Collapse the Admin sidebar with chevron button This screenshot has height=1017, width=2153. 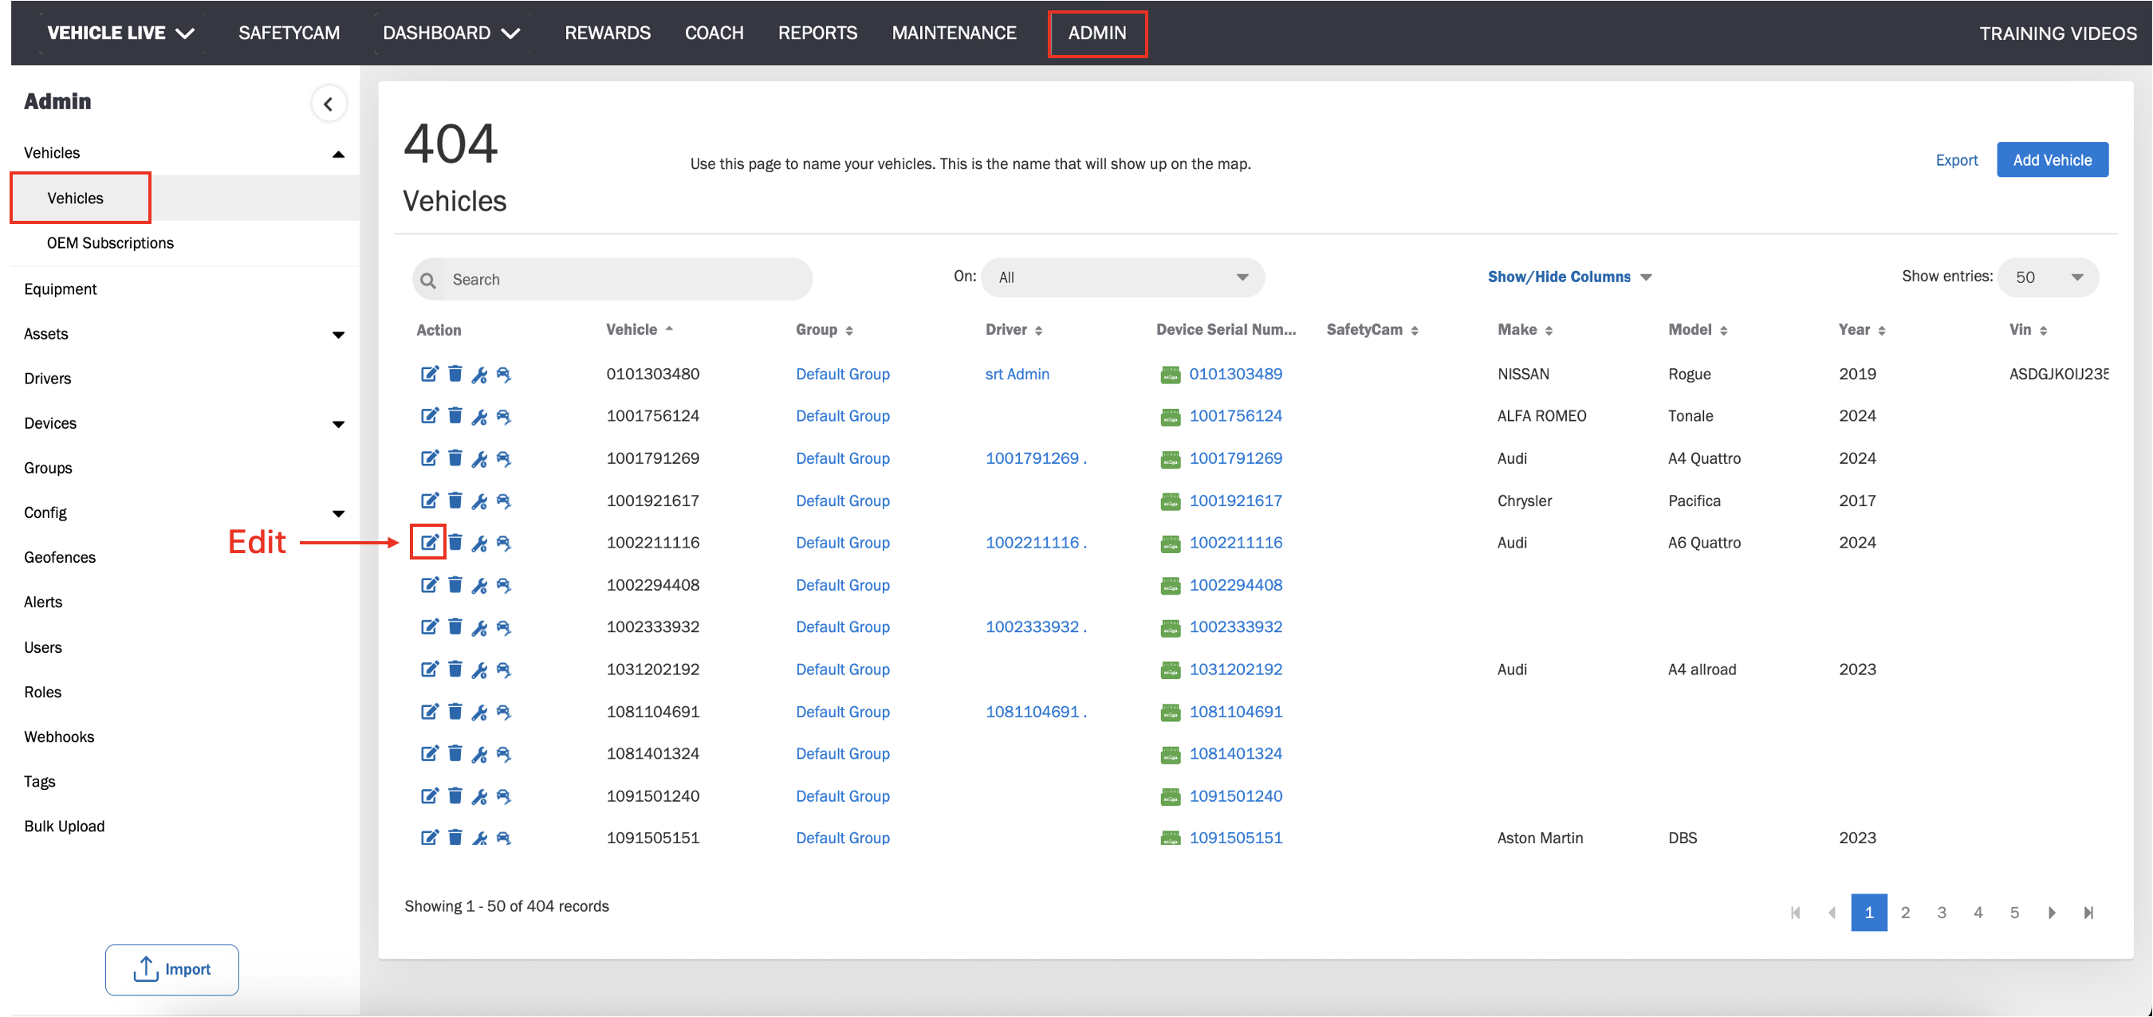pos(329,104)
